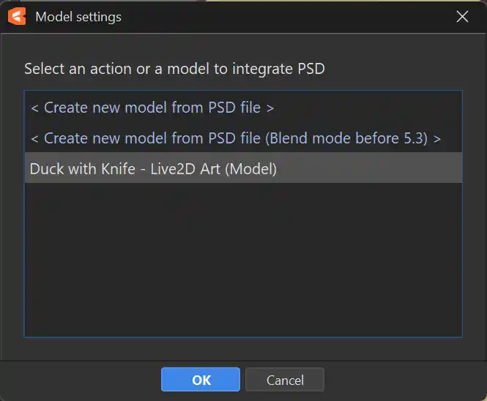Choose the "Blend mode before 5.3" option
The width and height of the screenshot is (487, 401).
tap(235, 138)
